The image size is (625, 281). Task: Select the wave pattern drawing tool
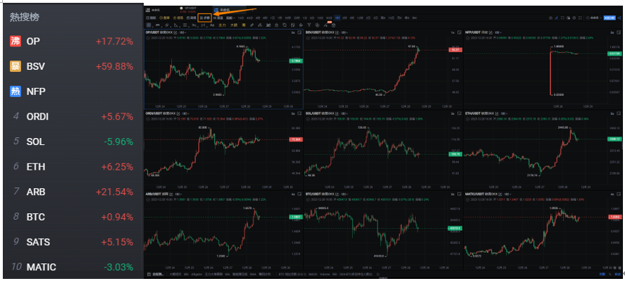click(x=193, y=25)
